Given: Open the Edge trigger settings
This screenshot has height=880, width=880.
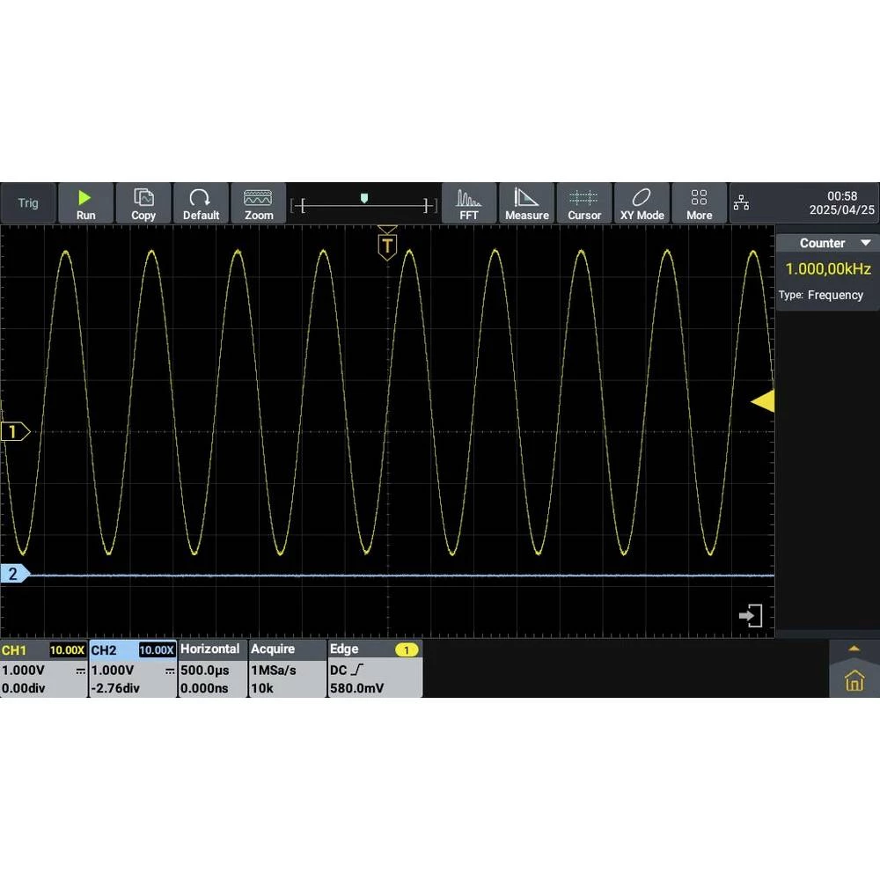Looking at the screenshot, I should [374, 669].
